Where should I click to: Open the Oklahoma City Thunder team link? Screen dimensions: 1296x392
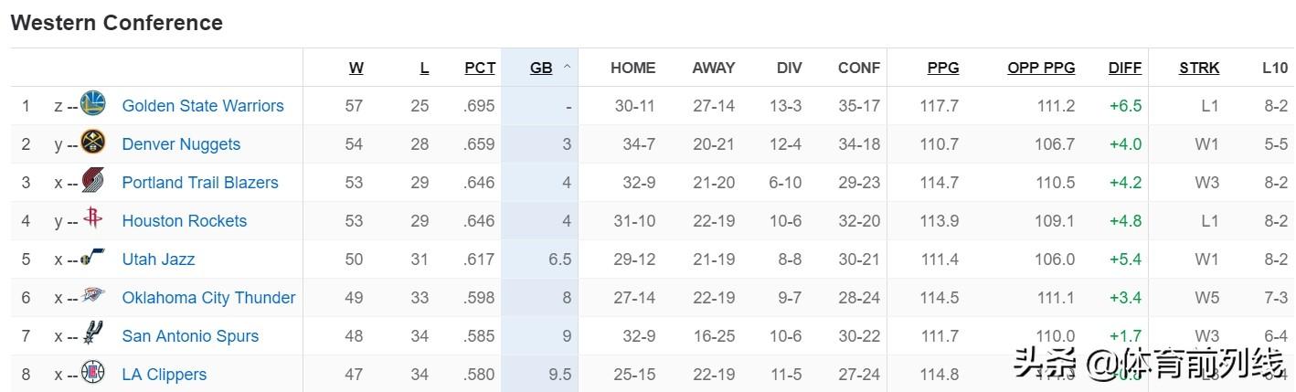(208, 297)
